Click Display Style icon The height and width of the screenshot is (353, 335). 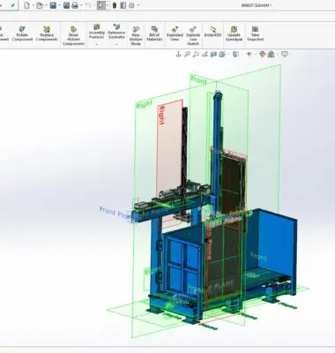235,54
